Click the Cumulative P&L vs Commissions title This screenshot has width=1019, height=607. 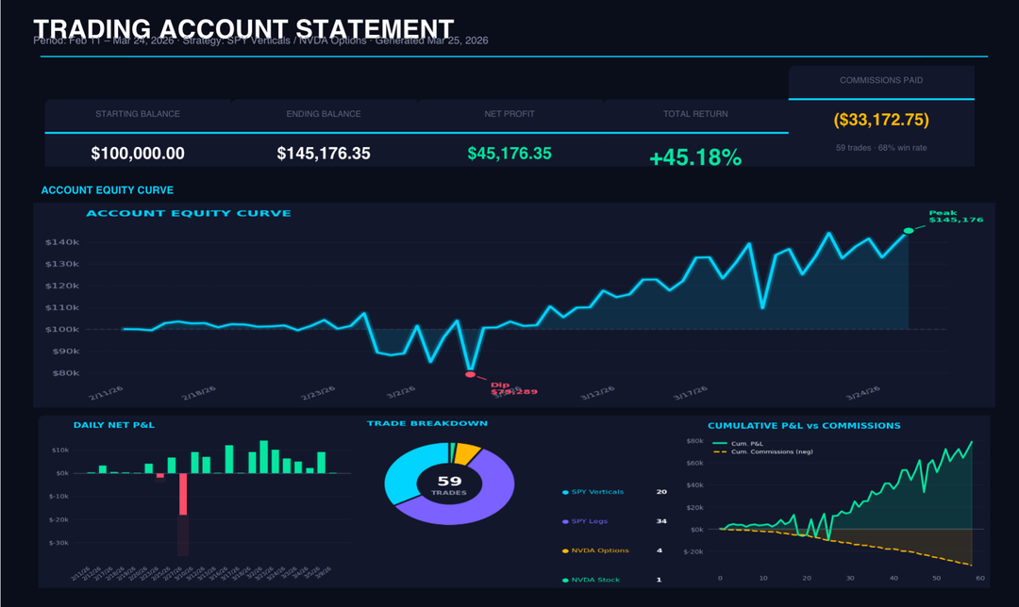(x=804, y=425)
